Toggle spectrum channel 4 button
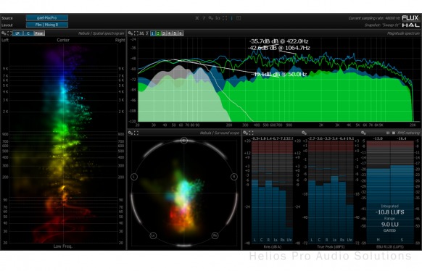The image size is (422, 271). [170, 33]
